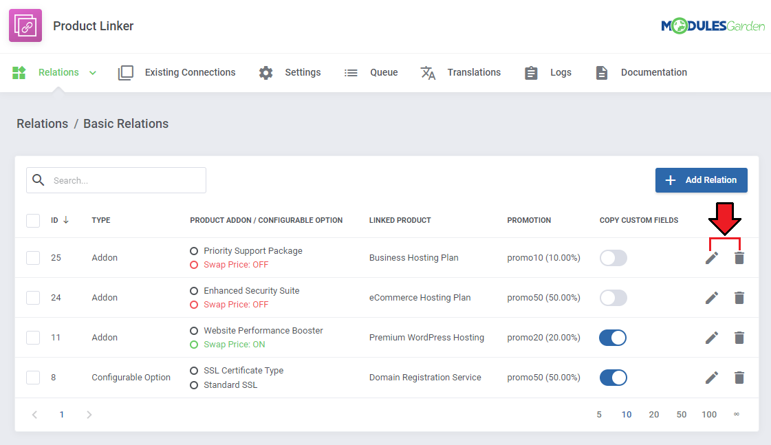
Task: Click the Relations breadcrumb link
Action: coord(42,123)
